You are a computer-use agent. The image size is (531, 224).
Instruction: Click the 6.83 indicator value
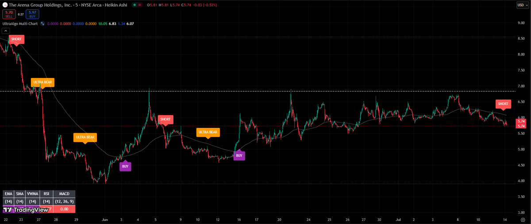click(113, 23)
